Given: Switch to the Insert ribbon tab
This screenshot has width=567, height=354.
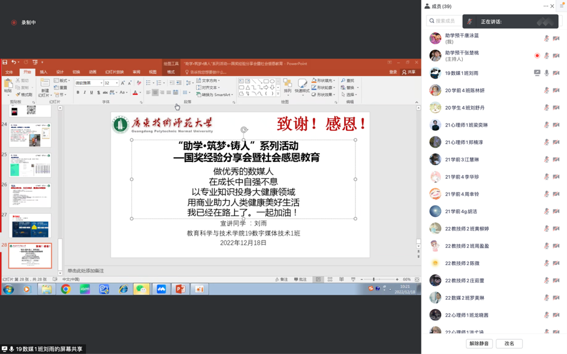Looking at the screenshot, I should pyautogui.click(x=43, y=72).
